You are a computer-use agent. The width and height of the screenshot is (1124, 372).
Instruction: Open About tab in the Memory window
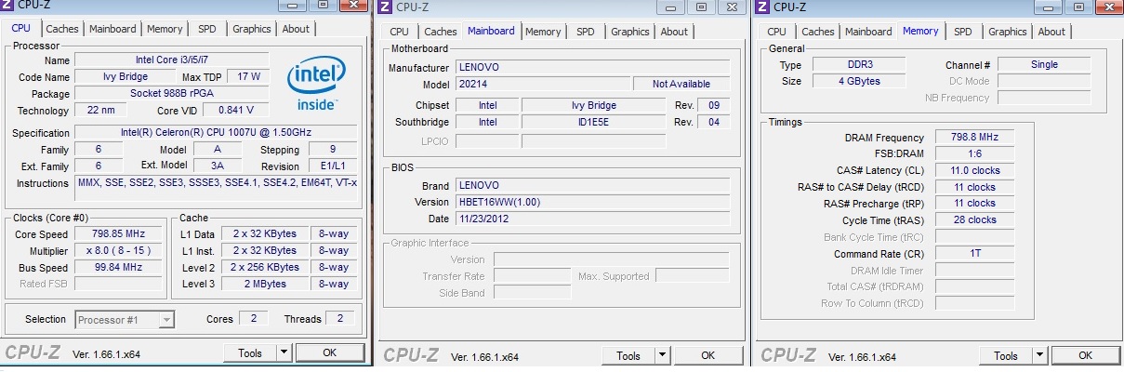coord(1051,32)
